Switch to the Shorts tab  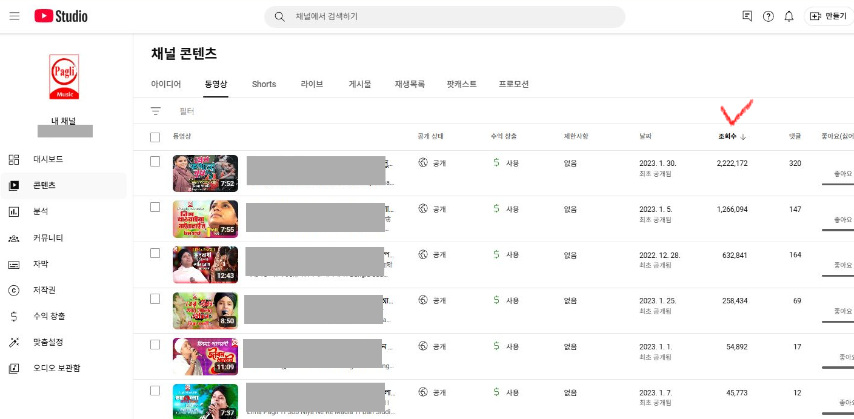[x=264, y=84]
